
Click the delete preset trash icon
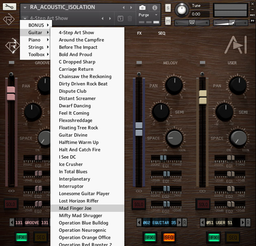130,19
